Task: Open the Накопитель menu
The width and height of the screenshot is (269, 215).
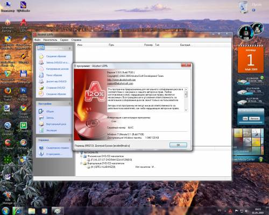Action: pos(50,40)
